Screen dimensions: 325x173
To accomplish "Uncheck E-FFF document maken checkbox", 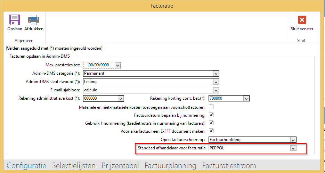I will coord(211,131).
